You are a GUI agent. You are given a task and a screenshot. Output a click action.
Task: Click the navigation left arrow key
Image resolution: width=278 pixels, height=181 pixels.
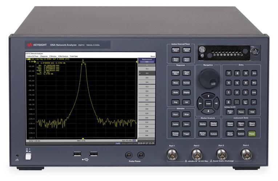[200, 104]
